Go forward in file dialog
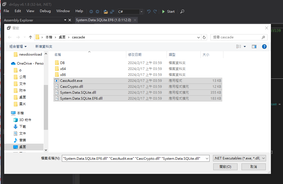Image resolution: width=283 pixels, height=184 pixels. click(18, 37)
